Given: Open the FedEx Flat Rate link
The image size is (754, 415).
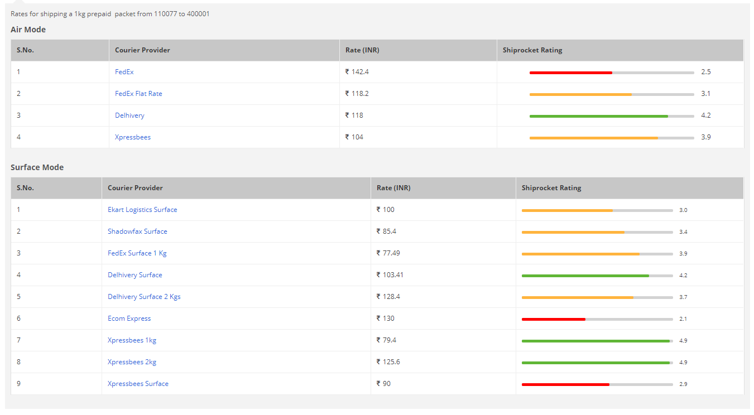Looking at the screenshot, I should pos(138,94).
